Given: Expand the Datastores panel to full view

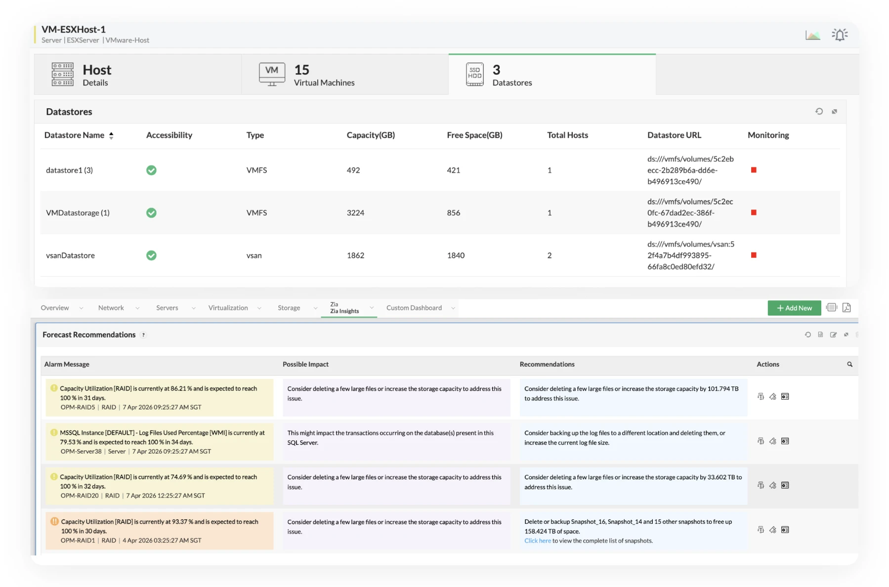Looking at the screenshot, I should 834,112.
